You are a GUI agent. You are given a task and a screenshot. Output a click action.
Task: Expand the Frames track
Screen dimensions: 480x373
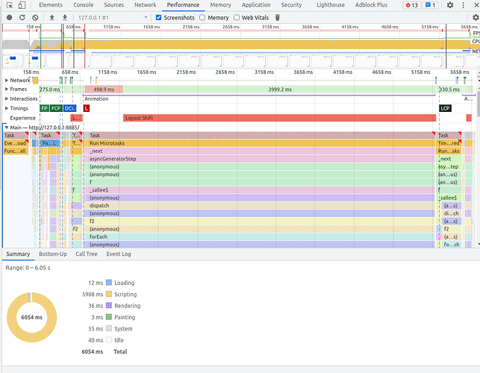[x=7, y=89]
